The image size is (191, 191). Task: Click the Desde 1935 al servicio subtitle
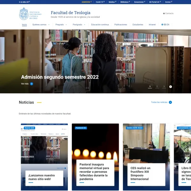coord(75,17)
